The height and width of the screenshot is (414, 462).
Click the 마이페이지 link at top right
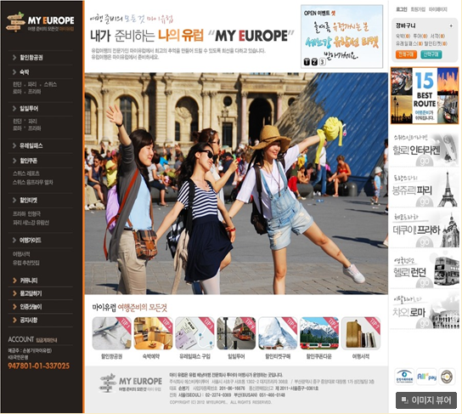point(438,9)
